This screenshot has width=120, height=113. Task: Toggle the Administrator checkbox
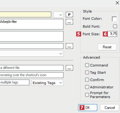[x=87, y=87]
